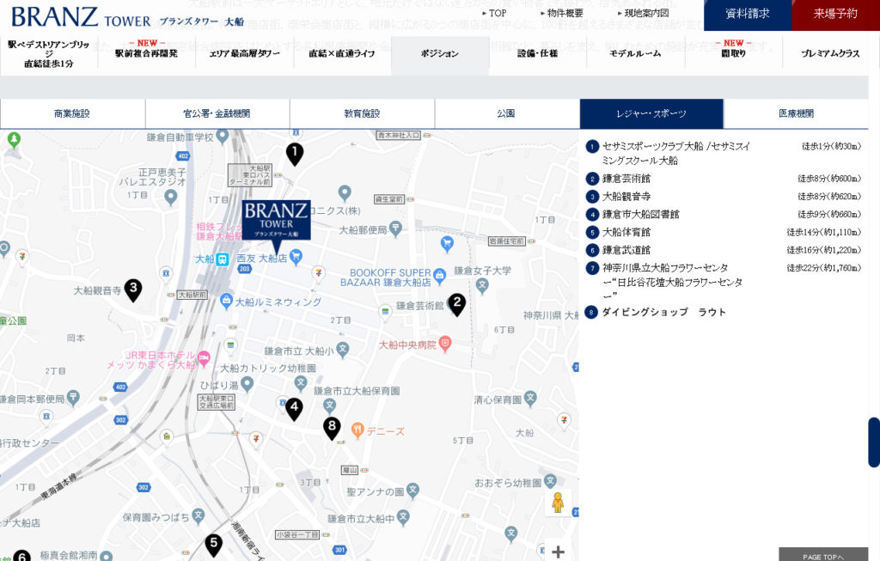Click デニーズ restaurant map icon
This screenshot has width=880, height=561.
coord(357,430)
